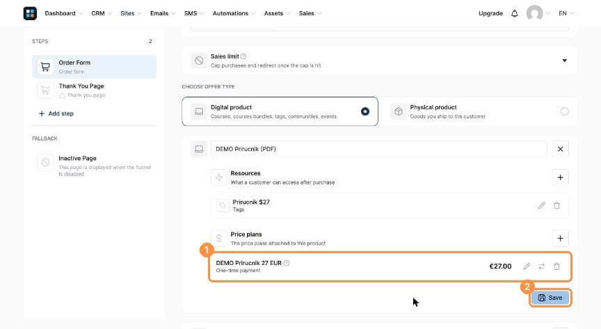Open the Automations dropdown menu
601x329 pixels.
234,13
